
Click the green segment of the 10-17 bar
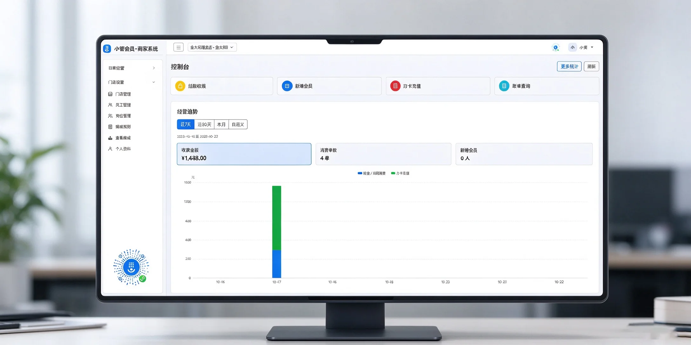[x=277, y=218]
